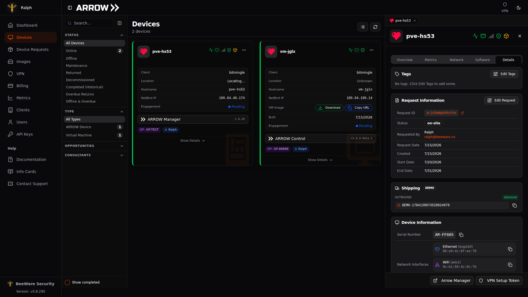The width and height of the screenshot is (528, 297).
Task: Open the Billing page
Action: point(31,86)
